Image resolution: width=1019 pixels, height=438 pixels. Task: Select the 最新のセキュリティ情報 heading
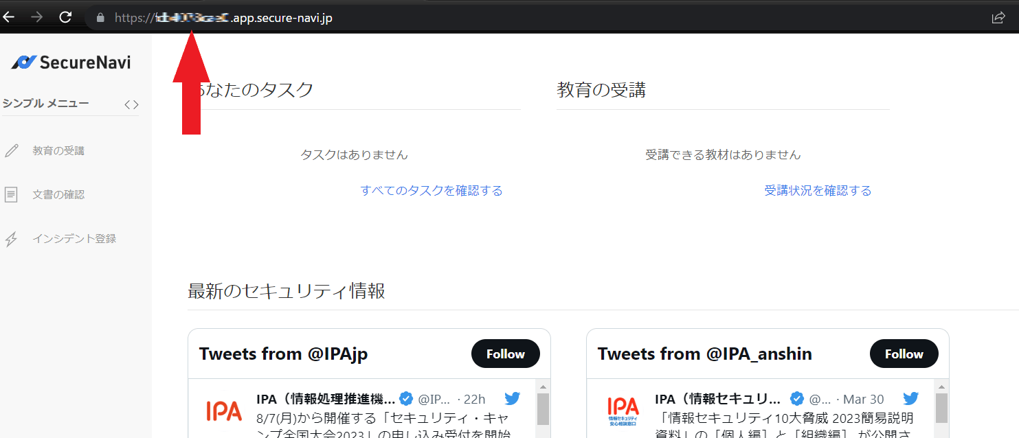coord(287,291)
